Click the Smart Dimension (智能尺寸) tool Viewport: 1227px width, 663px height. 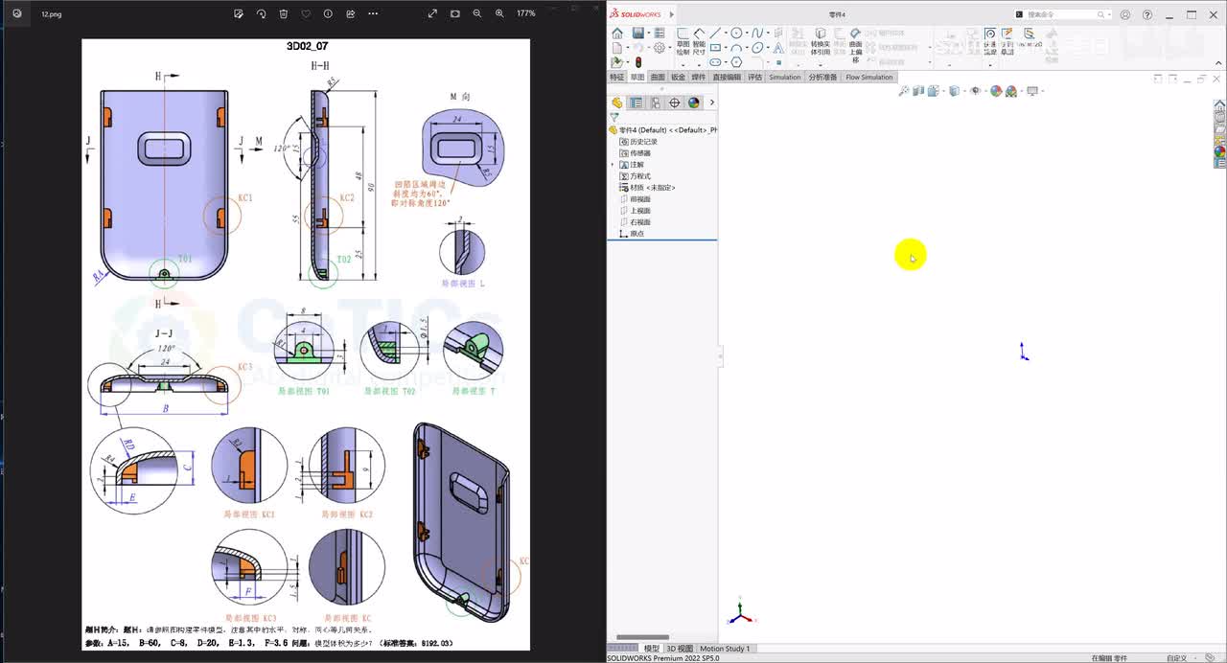point(699,40)
